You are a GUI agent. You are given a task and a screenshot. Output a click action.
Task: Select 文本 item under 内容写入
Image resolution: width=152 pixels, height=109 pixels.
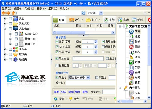[x=137, y=93]
